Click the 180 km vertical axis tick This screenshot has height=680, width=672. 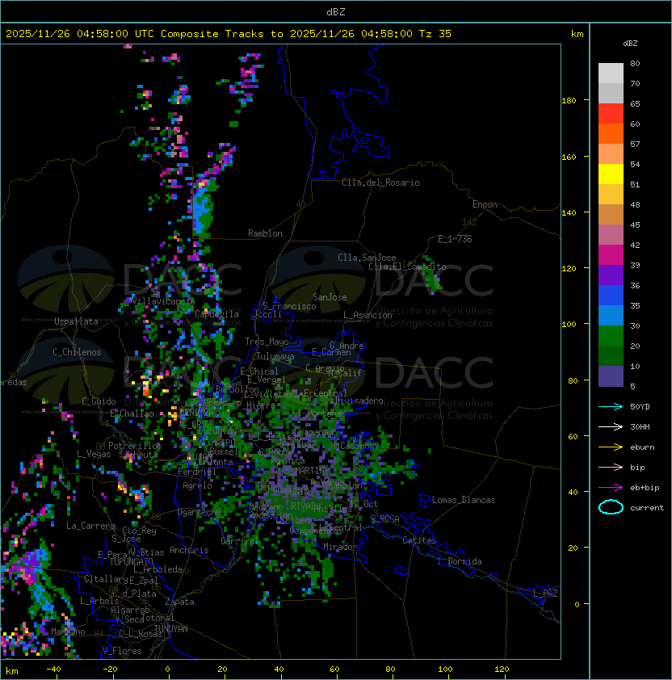(x=569, y=101)
